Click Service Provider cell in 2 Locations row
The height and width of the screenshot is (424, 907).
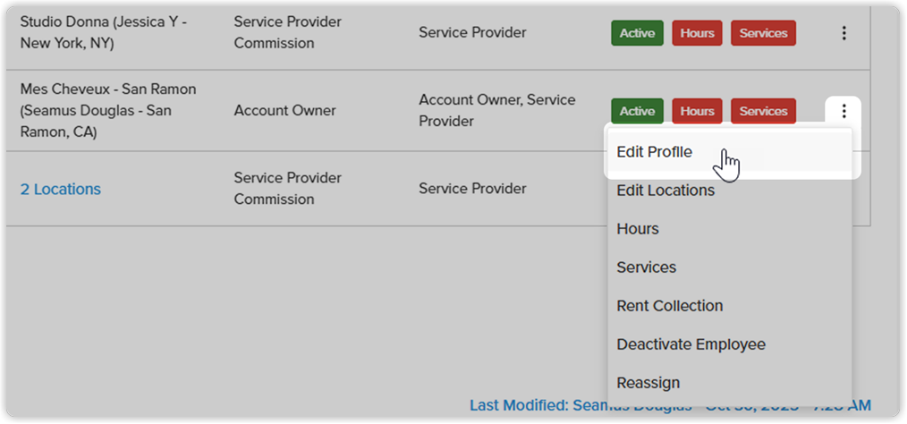(472, 189)
